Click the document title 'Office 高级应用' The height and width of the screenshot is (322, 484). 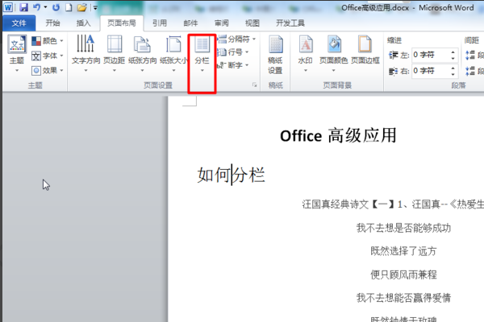click(x=338, y=135)
